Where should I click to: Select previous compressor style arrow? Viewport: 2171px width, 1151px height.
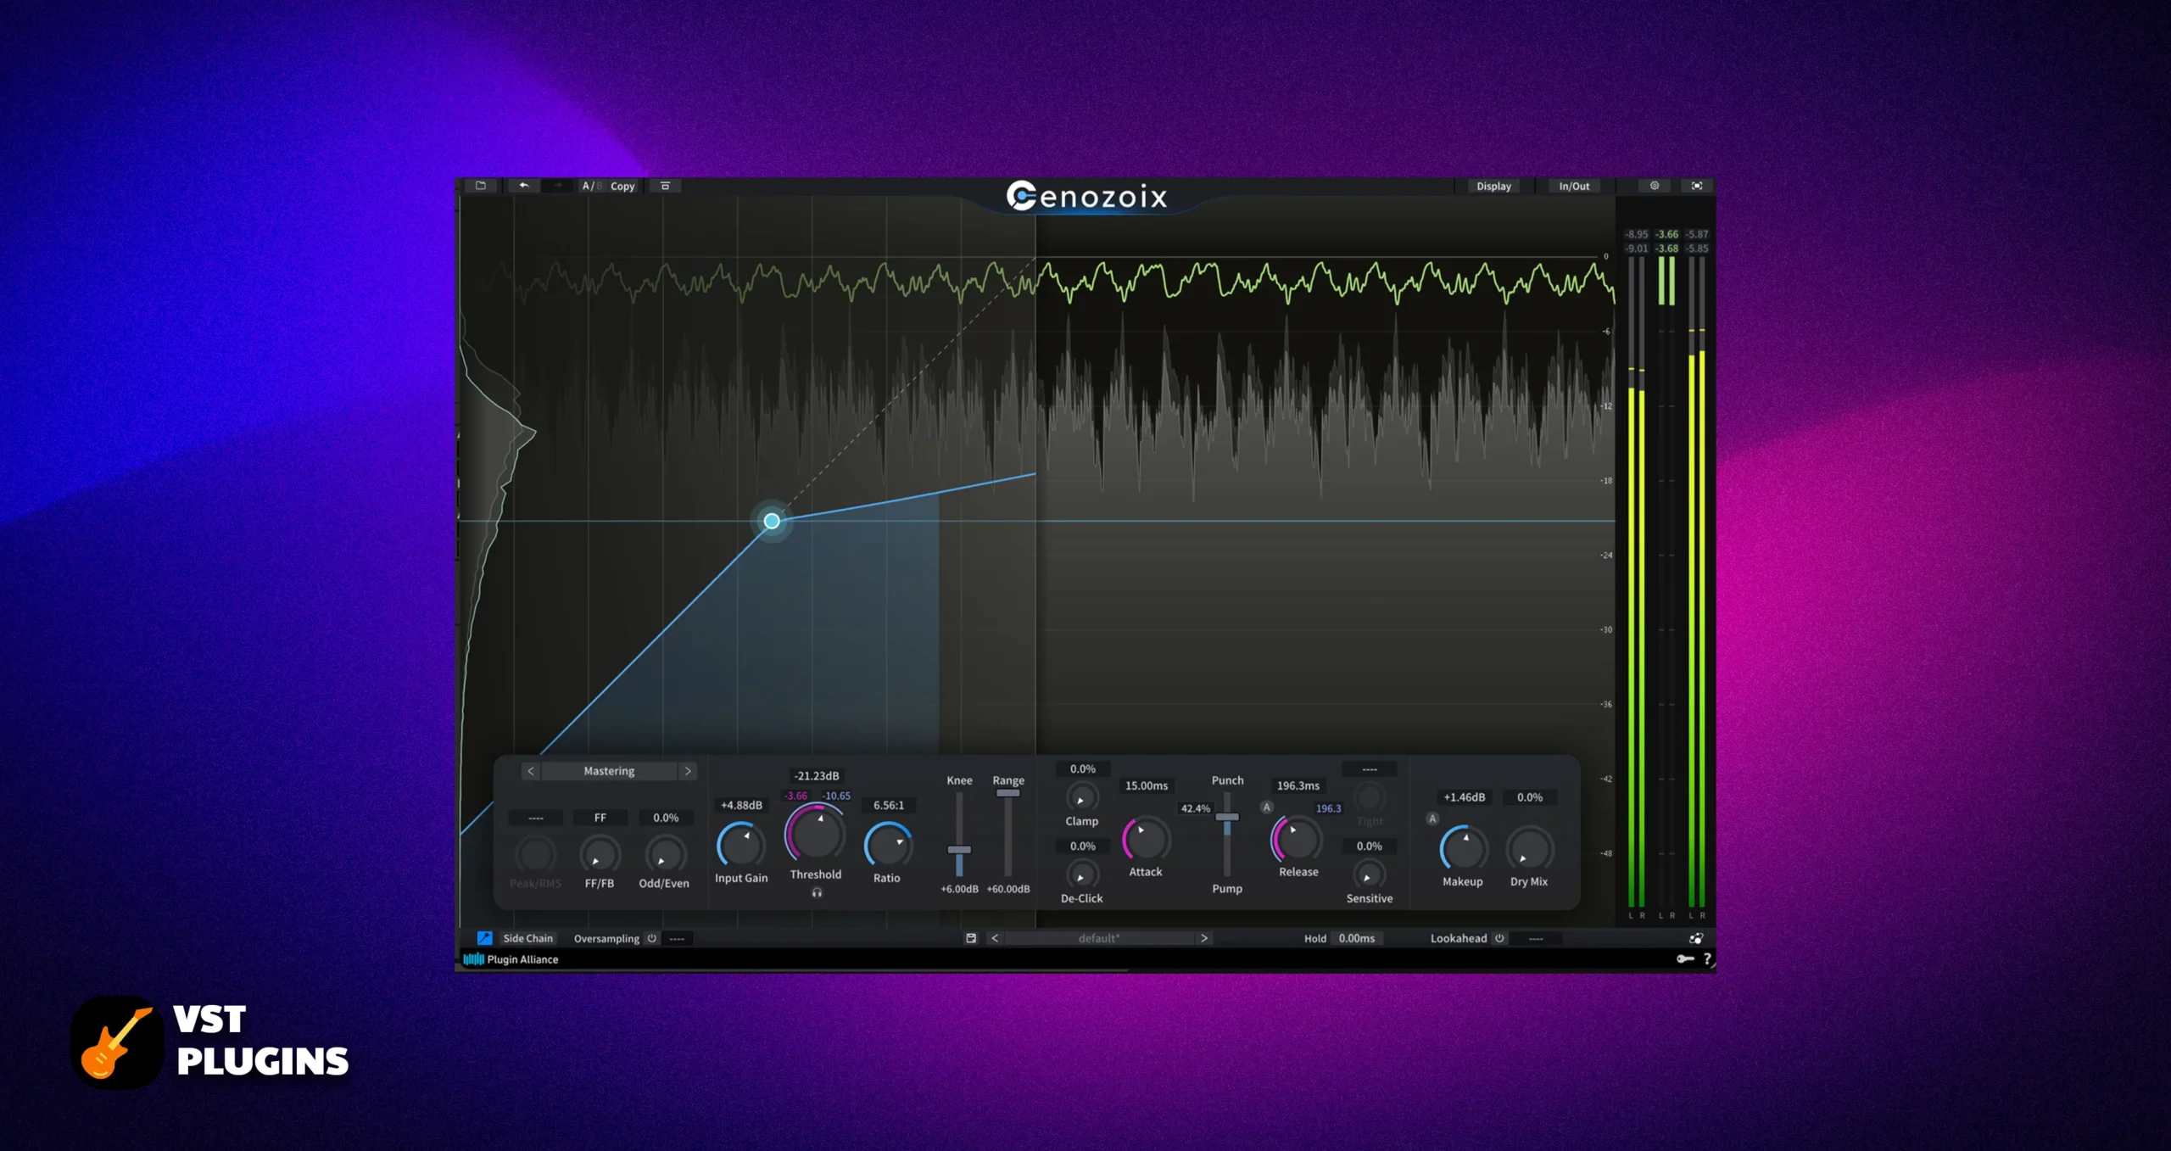531,771
